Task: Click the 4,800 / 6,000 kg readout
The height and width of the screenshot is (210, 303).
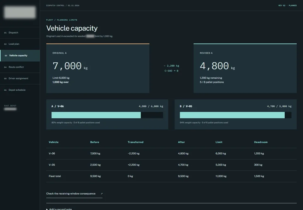Action: 151,106
